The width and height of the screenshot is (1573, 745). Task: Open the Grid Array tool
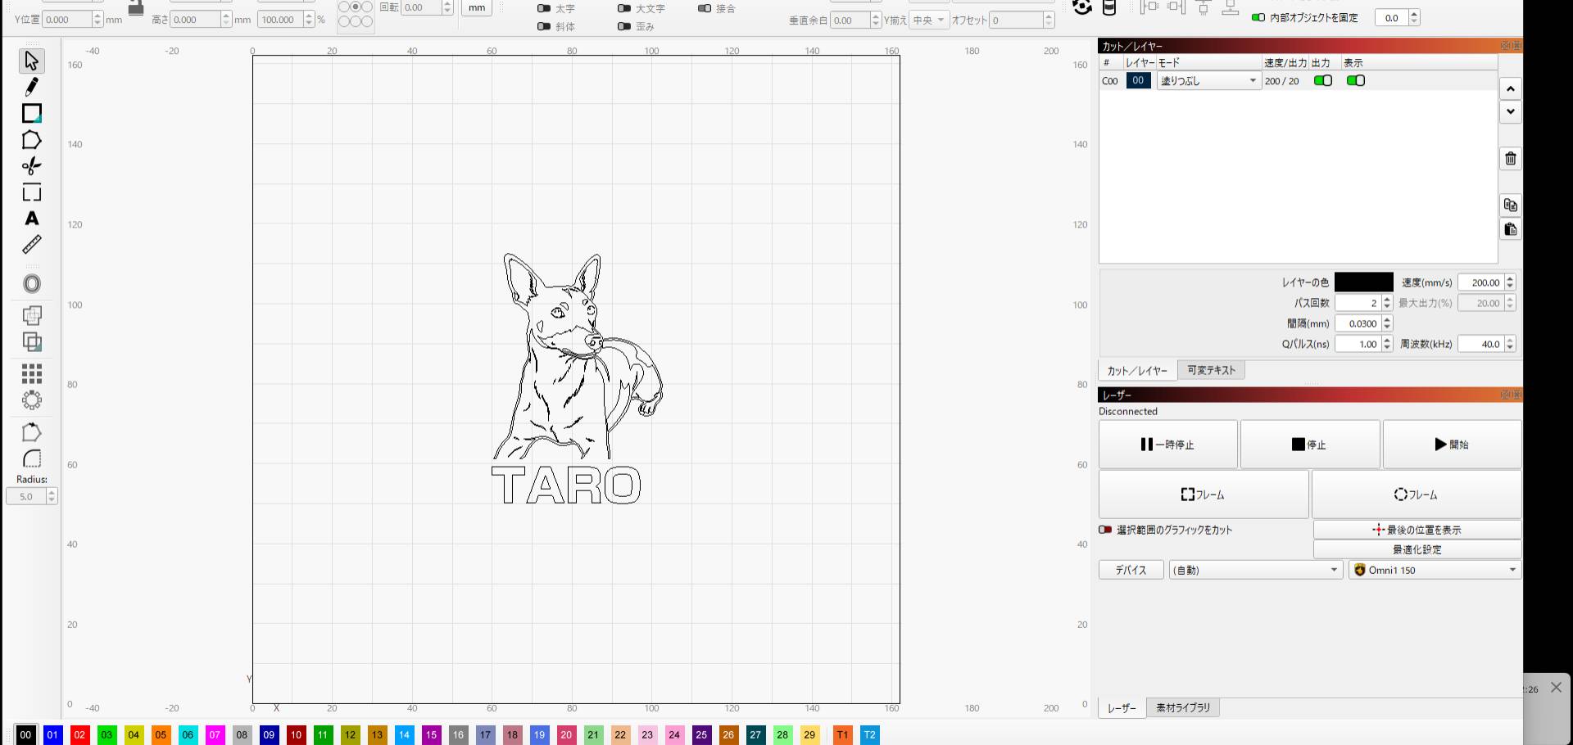31,374
